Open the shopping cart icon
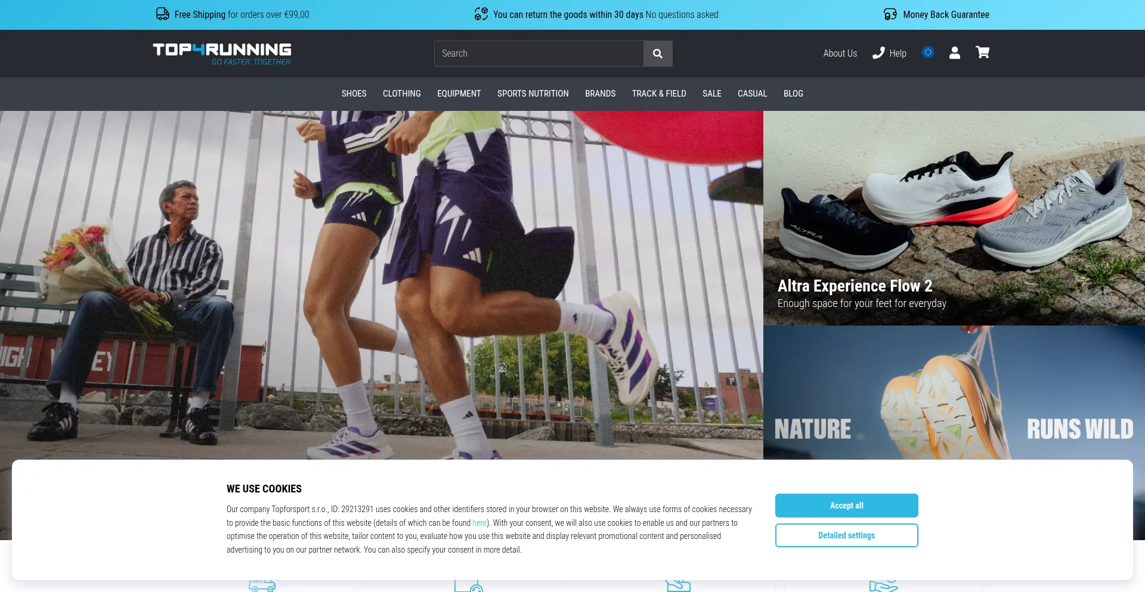Screen dimensions: 1145x592 (x=982, y=52)
